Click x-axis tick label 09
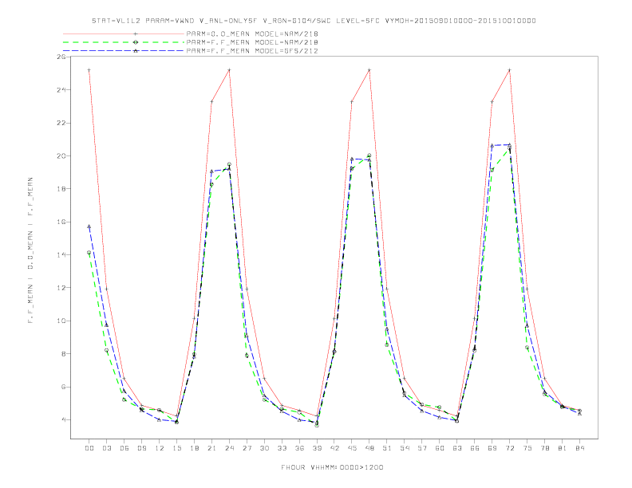Viewport: 632px width, 488px height. [x=141, y=448]
